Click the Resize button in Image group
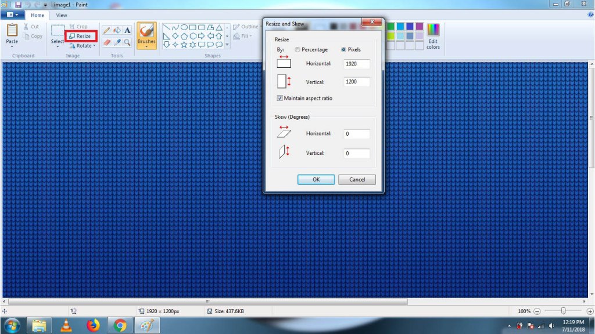The height and width of the screenshot is (334, 595). coord(80,36)
